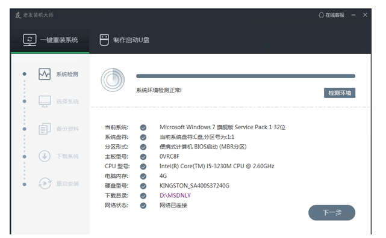Click the 重启安装 step label
386x238 pixels.
click(x=67, y=184)
